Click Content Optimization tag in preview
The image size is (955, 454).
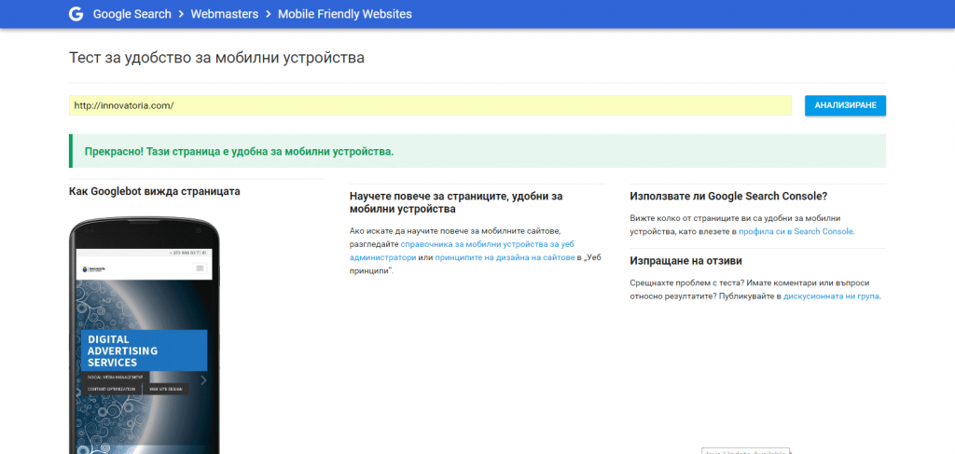(x=112, y=389)
